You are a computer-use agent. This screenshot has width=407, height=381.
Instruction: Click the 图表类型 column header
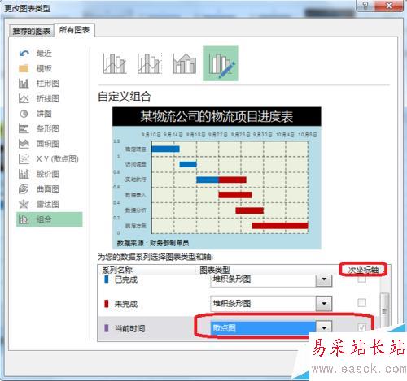point(215,270)
